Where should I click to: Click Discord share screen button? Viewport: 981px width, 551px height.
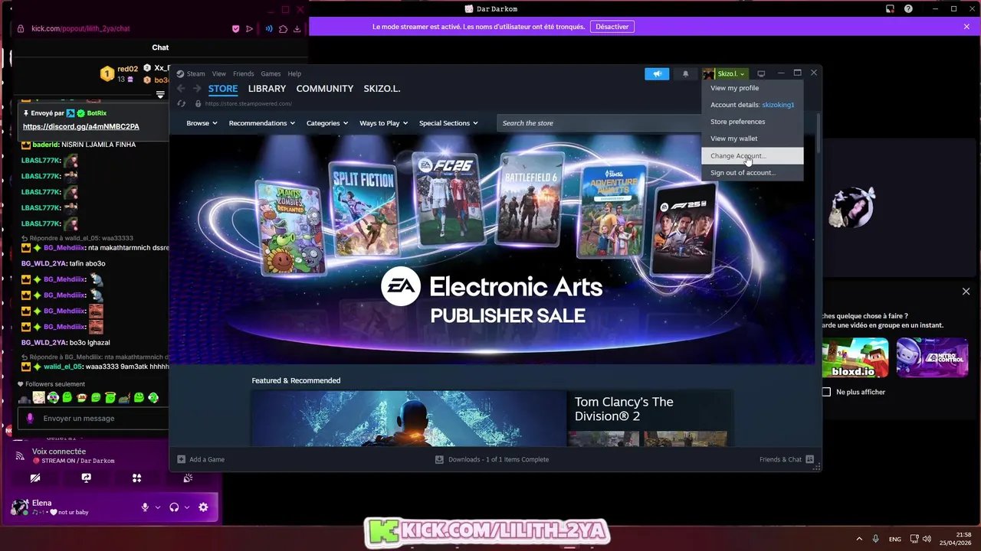(86, 478)
